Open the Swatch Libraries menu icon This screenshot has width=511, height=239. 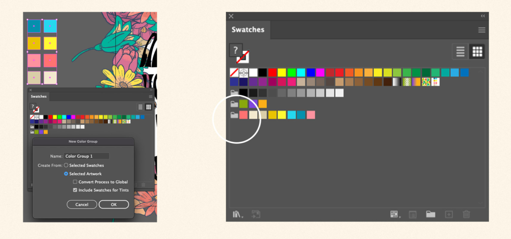tap(238, 214)
